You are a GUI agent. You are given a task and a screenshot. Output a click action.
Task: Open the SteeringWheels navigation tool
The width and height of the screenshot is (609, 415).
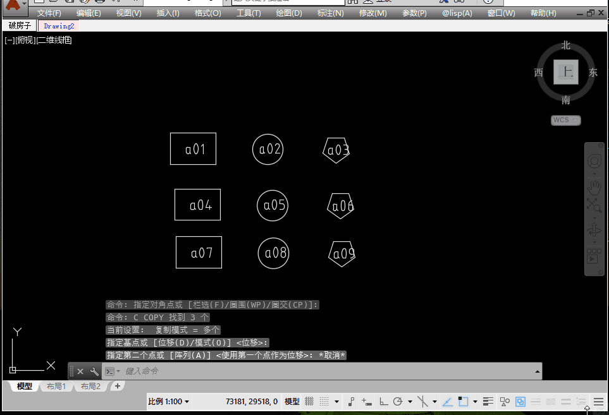pyautogui.click(x=594, y=161)
